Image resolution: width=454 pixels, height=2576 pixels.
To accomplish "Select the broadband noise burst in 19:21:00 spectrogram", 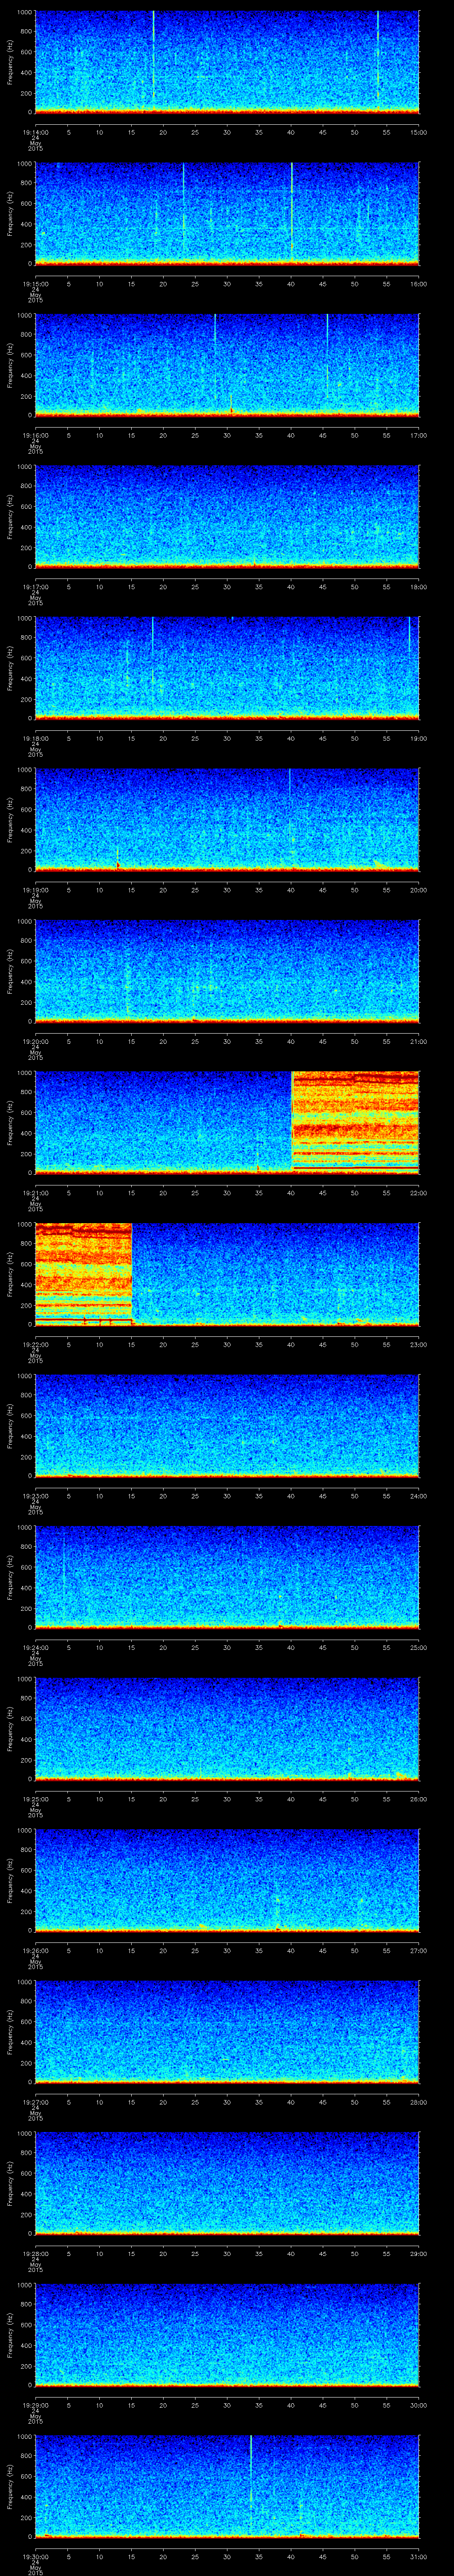I will pyautogui.click(x=354, y=1121).
